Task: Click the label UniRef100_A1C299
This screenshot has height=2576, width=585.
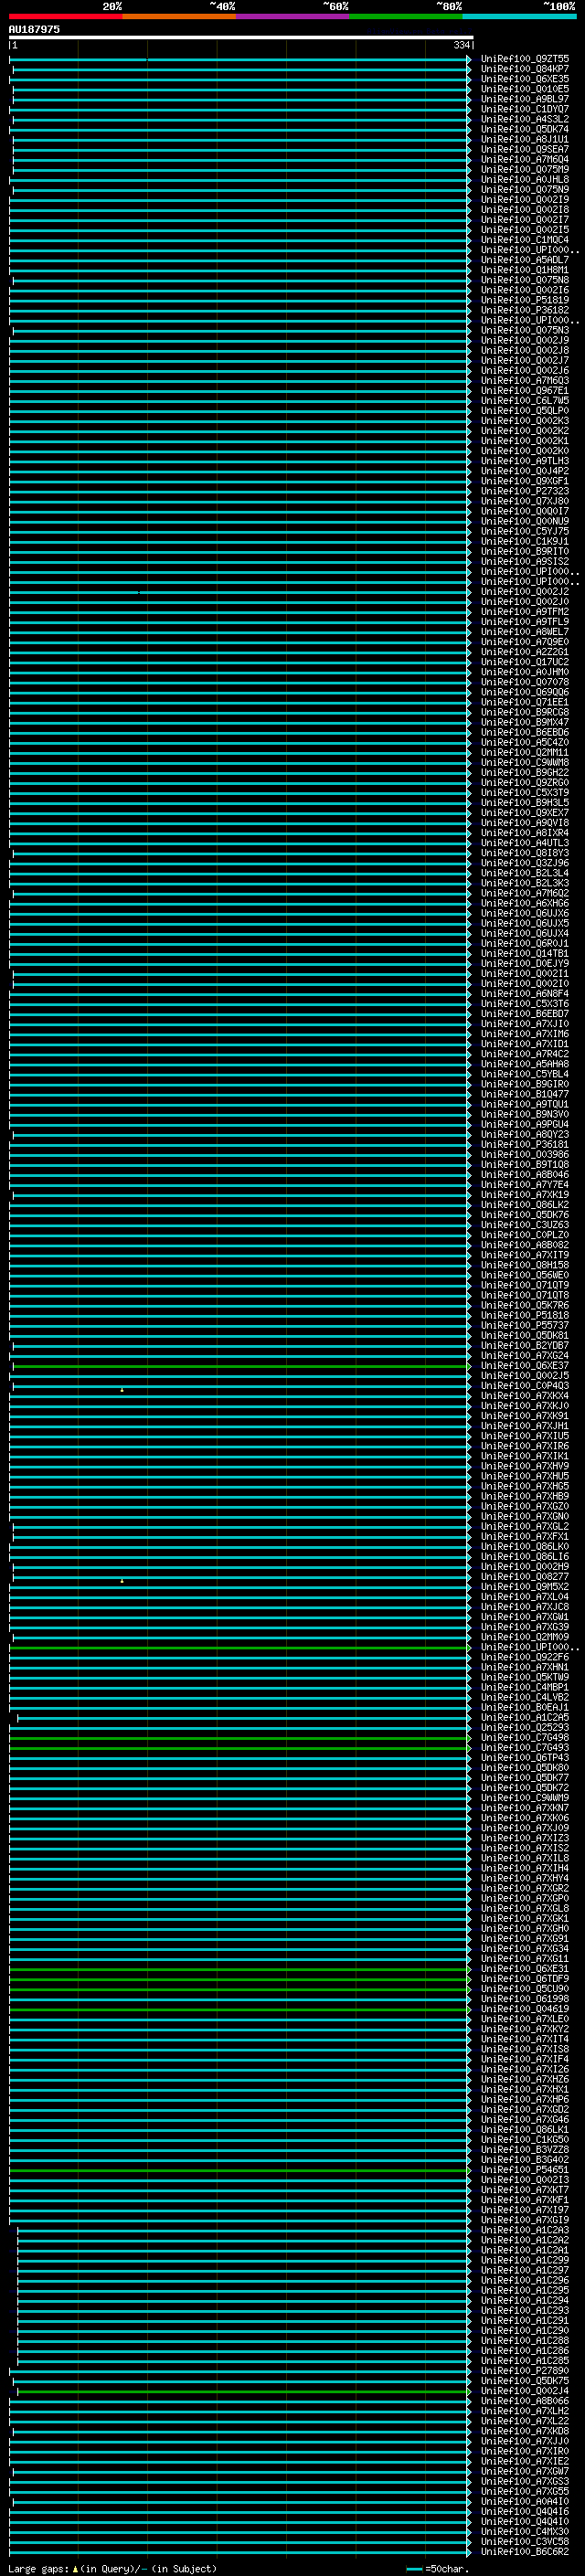Action: 524,2261
